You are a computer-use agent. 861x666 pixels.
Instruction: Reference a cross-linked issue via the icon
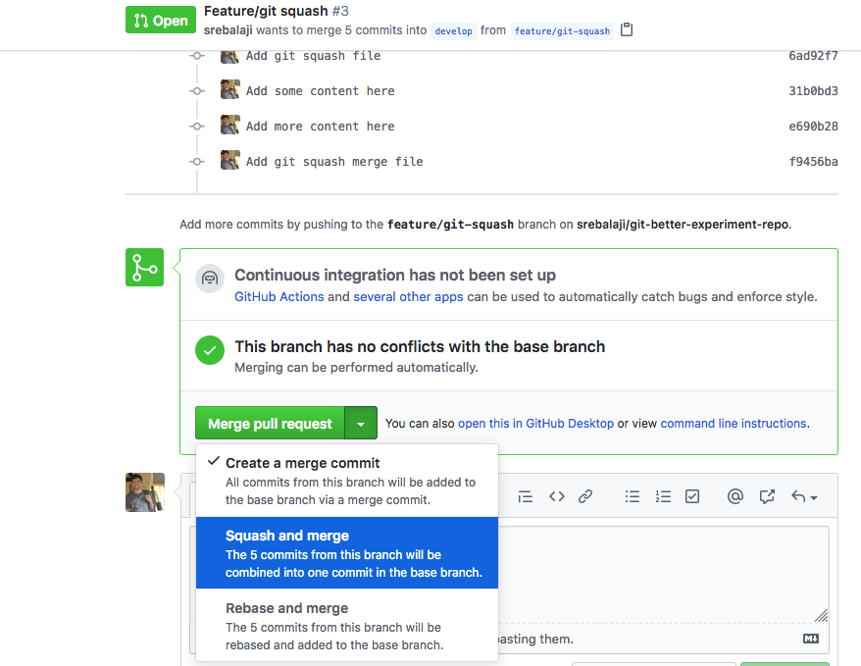(767, 496)
